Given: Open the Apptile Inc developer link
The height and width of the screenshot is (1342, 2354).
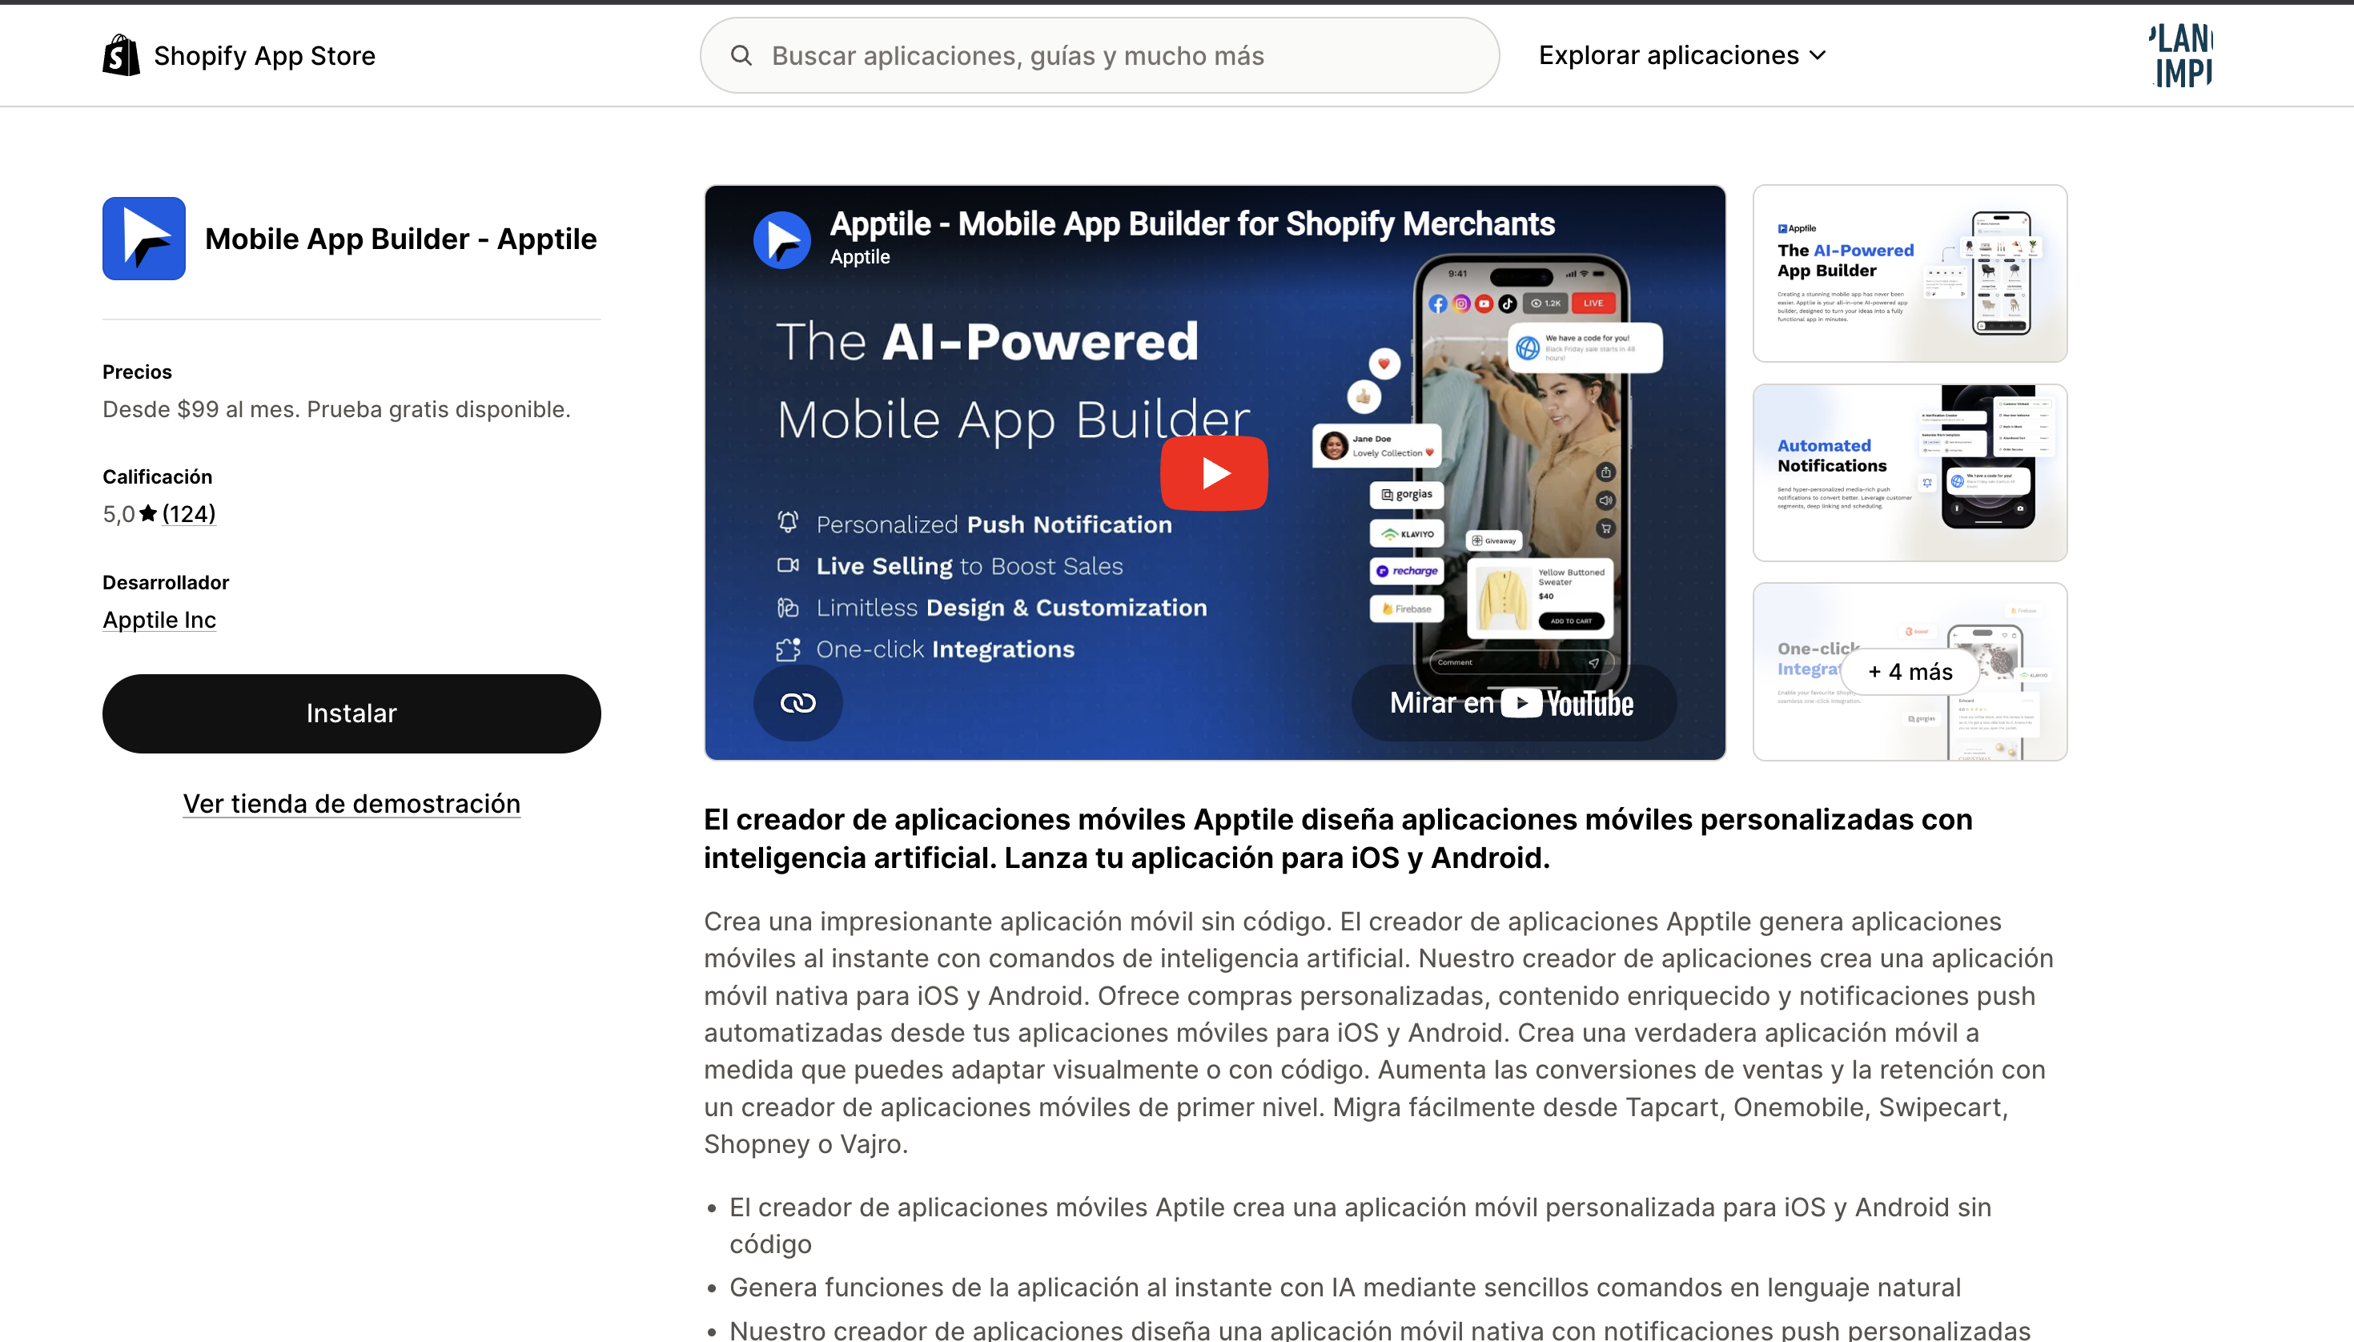Looking at the screenshot, I should click(x=159, y=620).
